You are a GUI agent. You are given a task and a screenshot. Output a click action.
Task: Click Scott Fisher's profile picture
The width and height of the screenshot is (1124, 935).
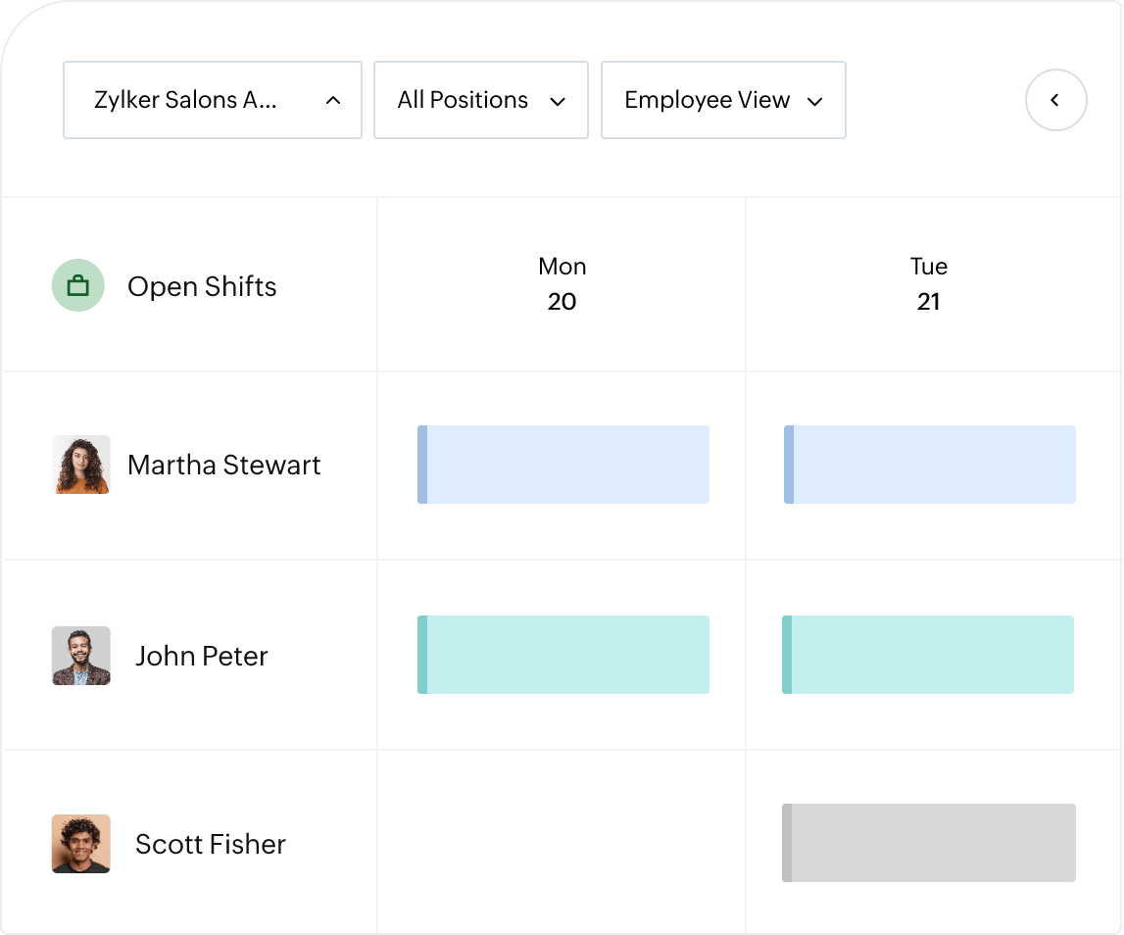click(80, 844)
